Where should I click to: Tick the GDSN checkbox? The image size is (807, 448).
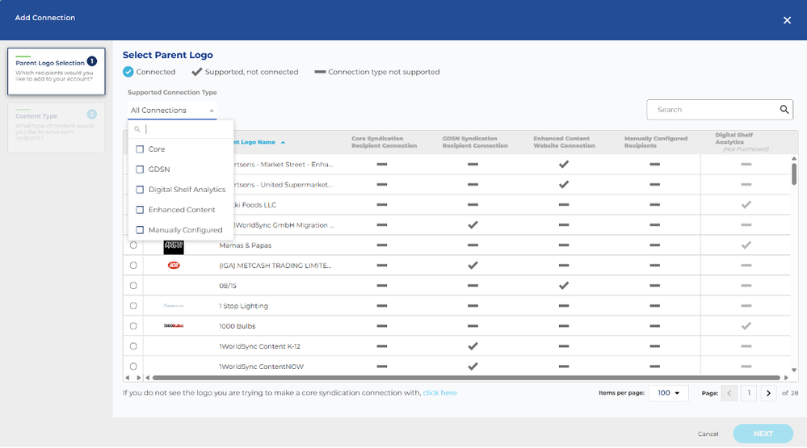pos(140,170)
